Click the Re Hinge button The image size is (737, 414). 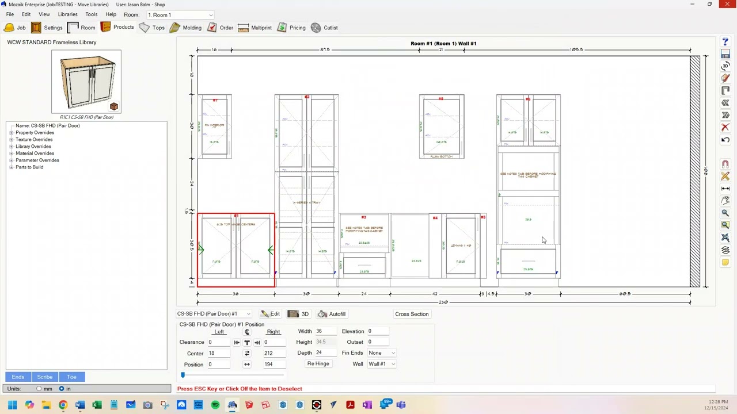tap(318, 364)
